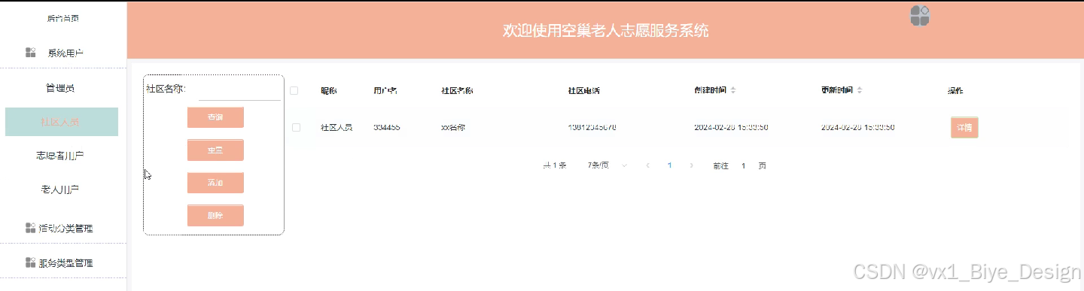Screen dimensions: 1084x291
Task: Select 社区人员 submenu item
Action: (x=61, y=122)
